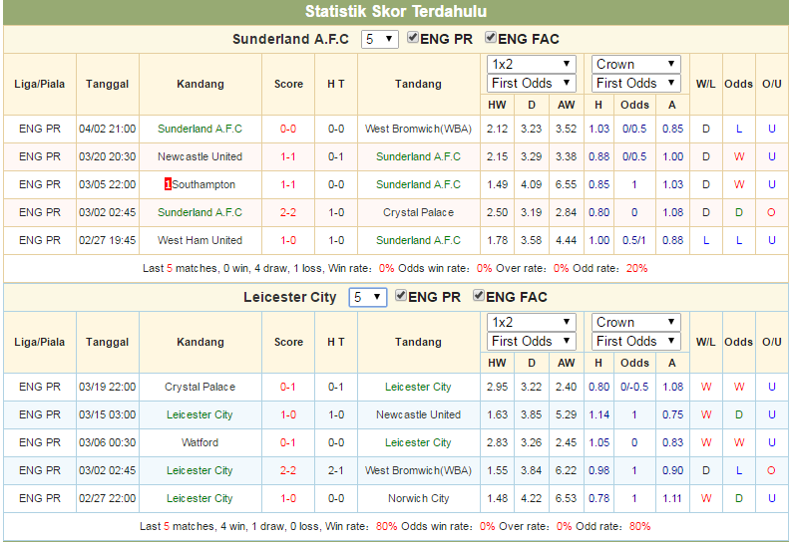Image resolution: width=793 pixels, height=542 pixels.
Task: Uncheck ENG PR checkbox for Leicester City
Action: pos(401,296)
